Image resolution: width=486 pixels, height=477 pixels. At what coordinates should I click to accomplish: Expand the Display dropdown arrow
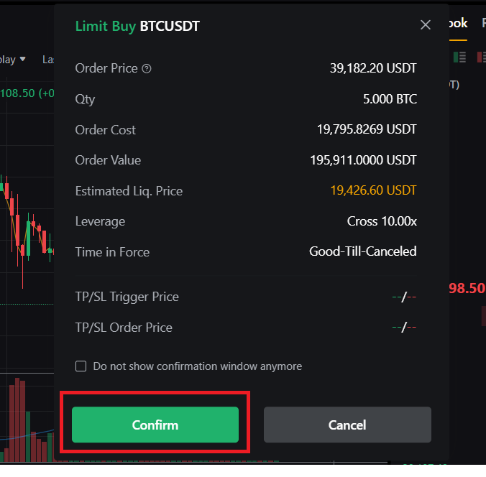[22, 58]
